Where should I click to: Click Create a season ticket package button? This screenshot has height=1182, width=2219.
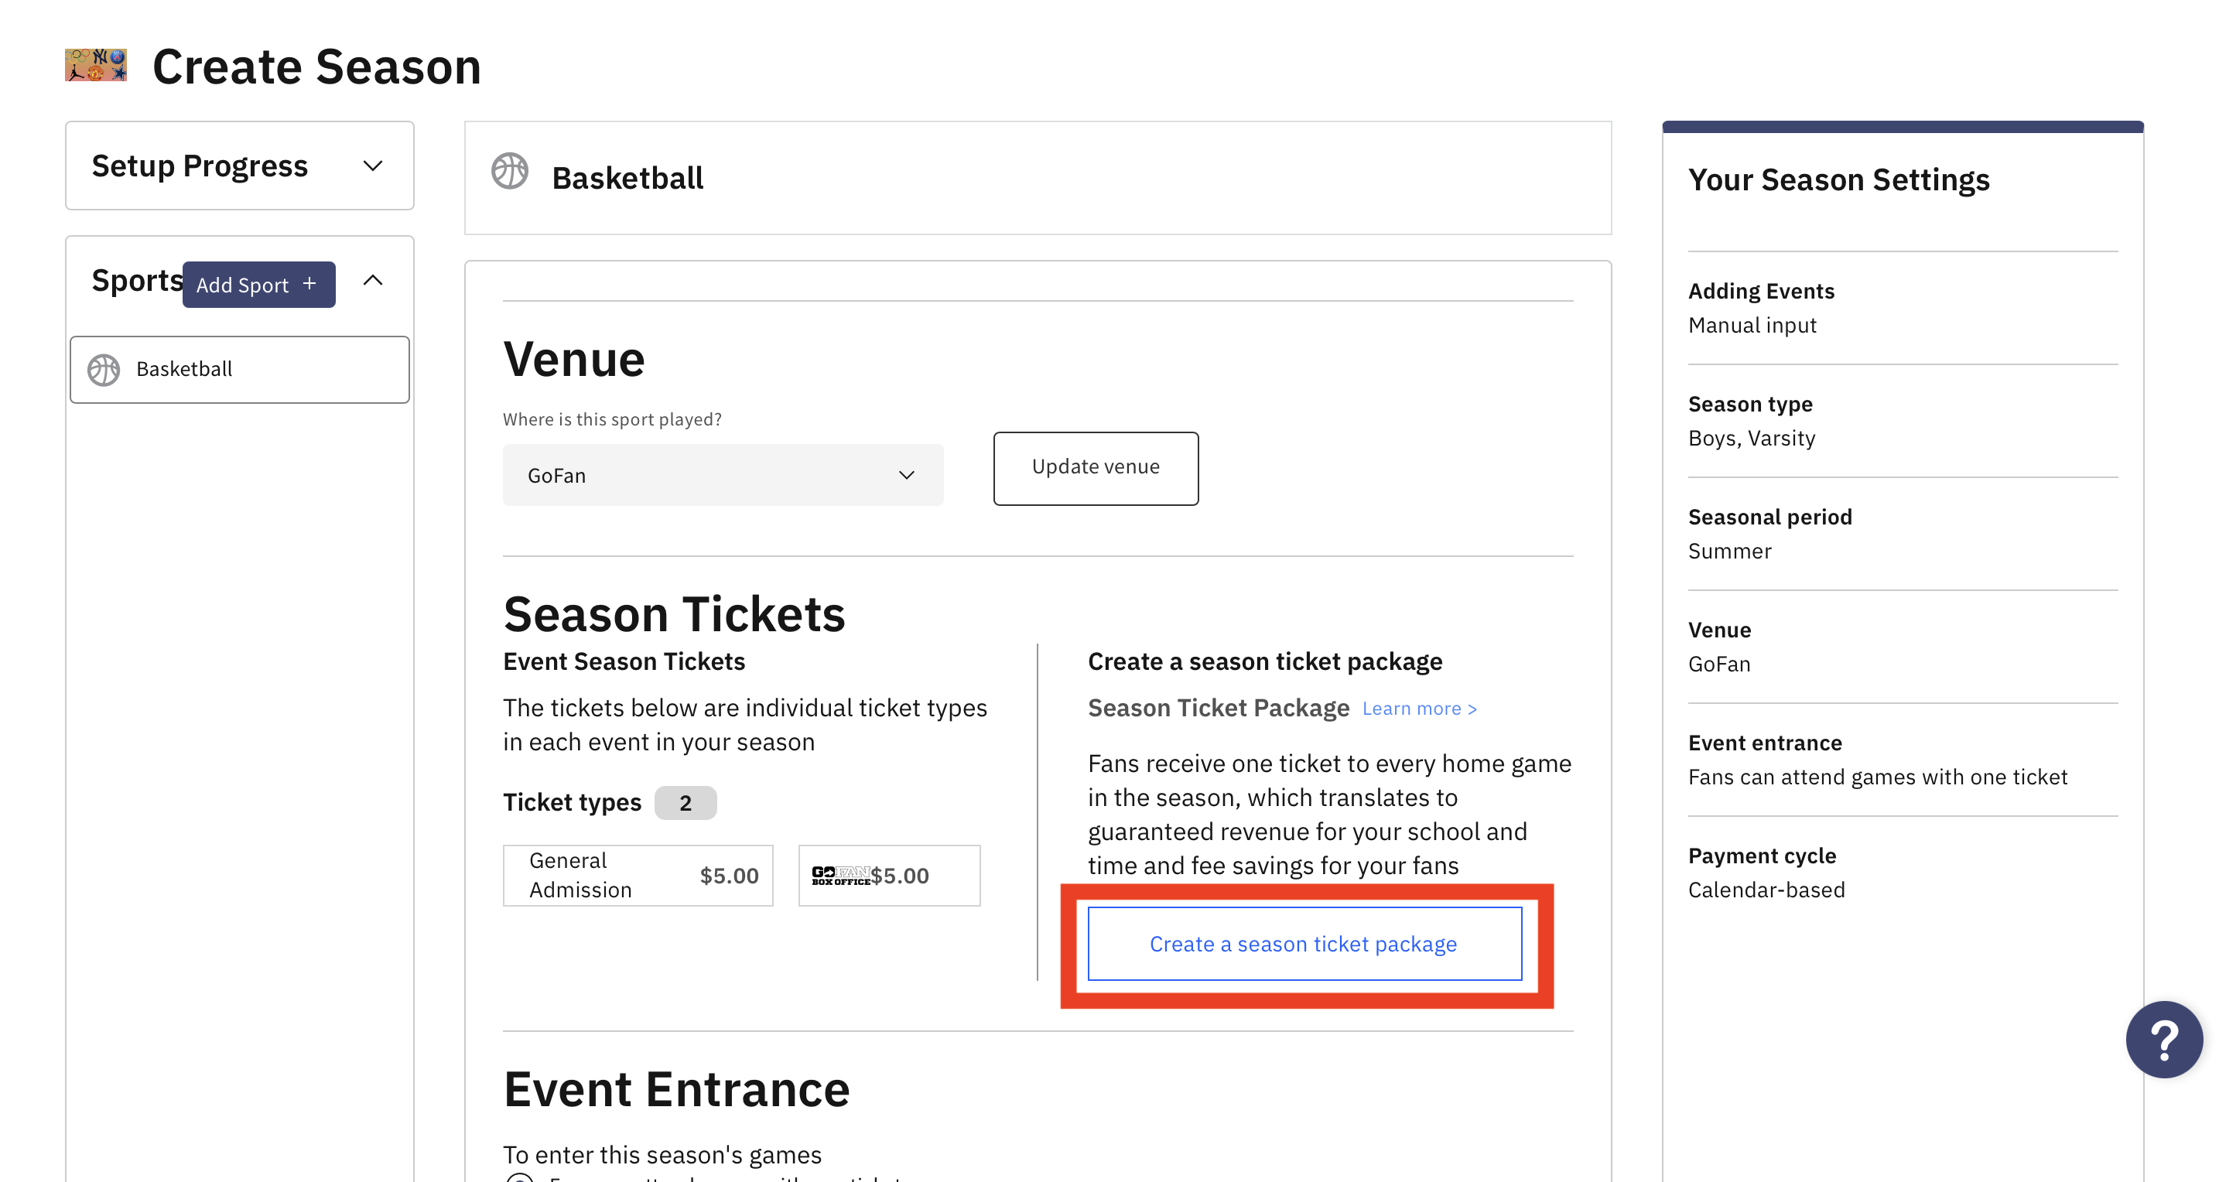pyautogui.click(x=1304, y=944)
